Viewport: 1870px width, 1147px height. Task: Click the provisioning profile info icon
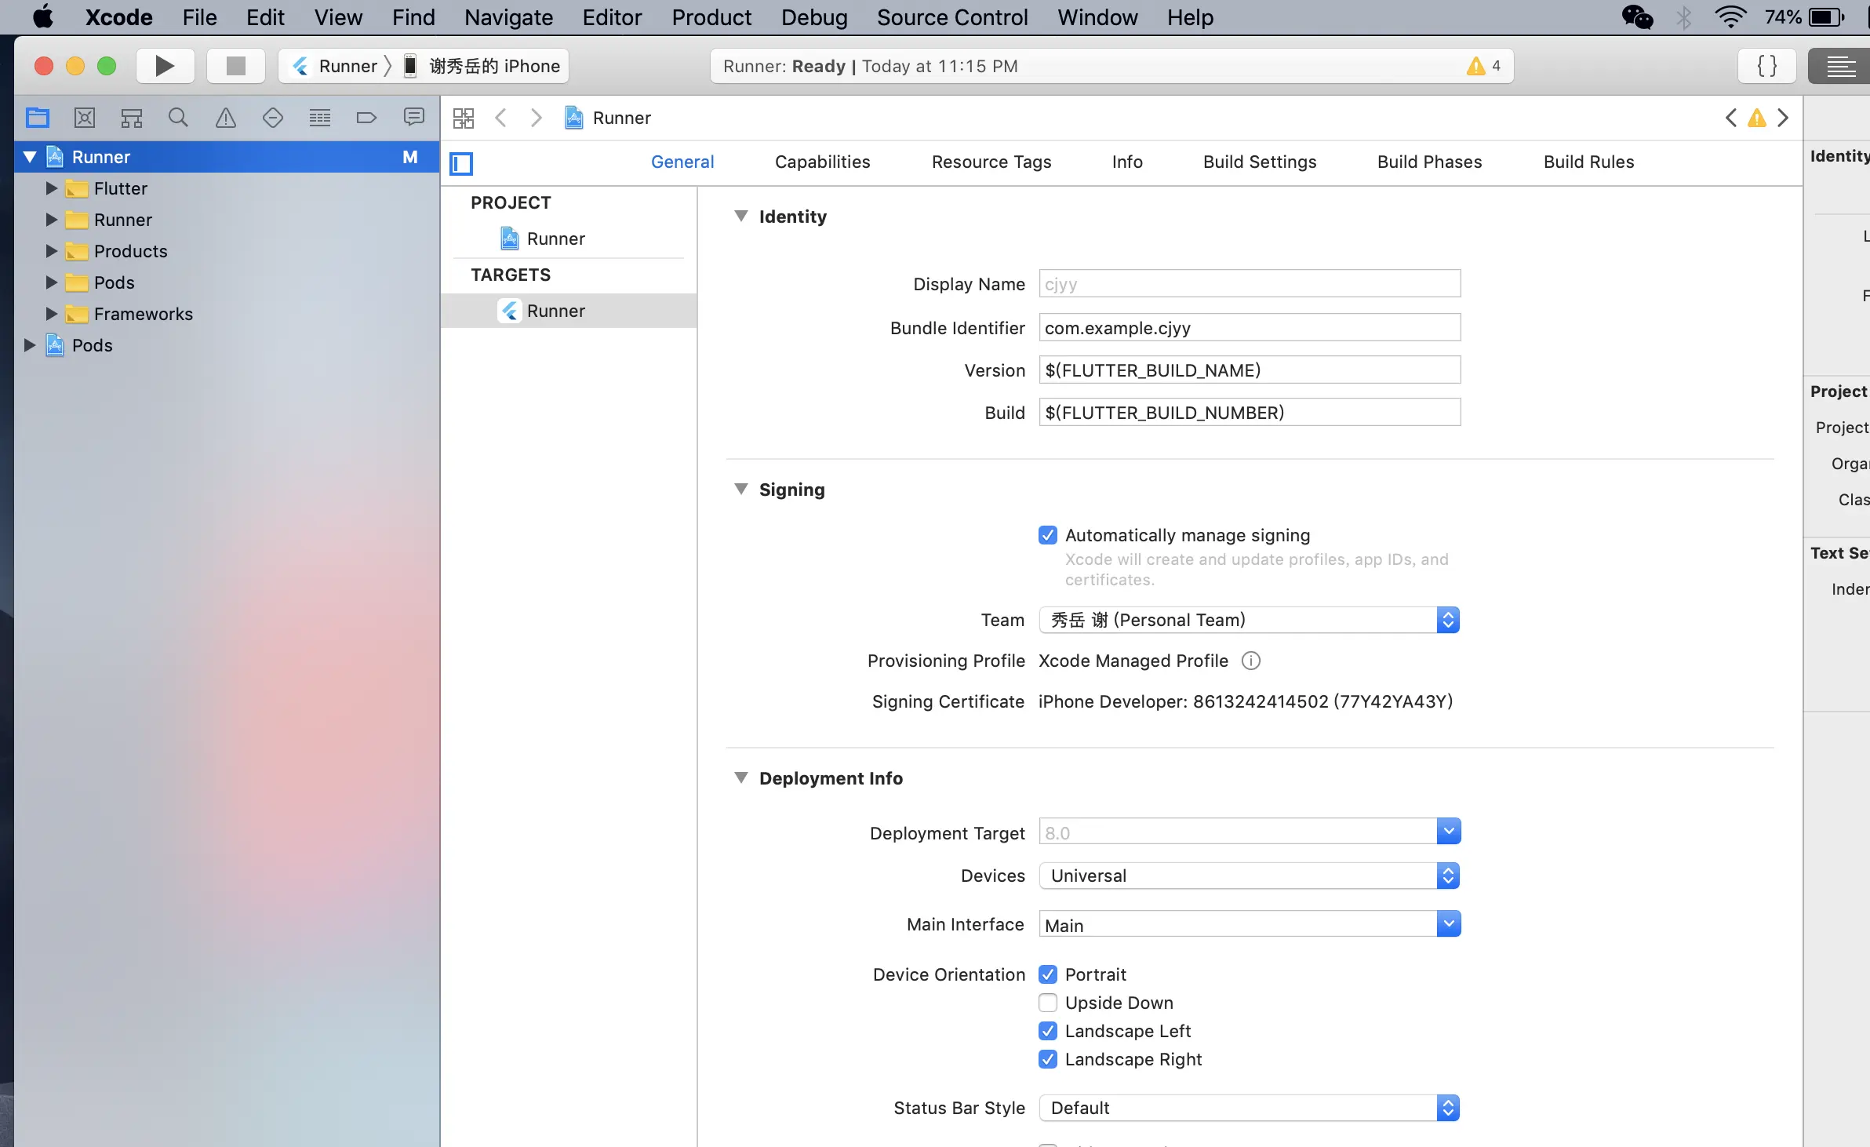point(1251,661)
